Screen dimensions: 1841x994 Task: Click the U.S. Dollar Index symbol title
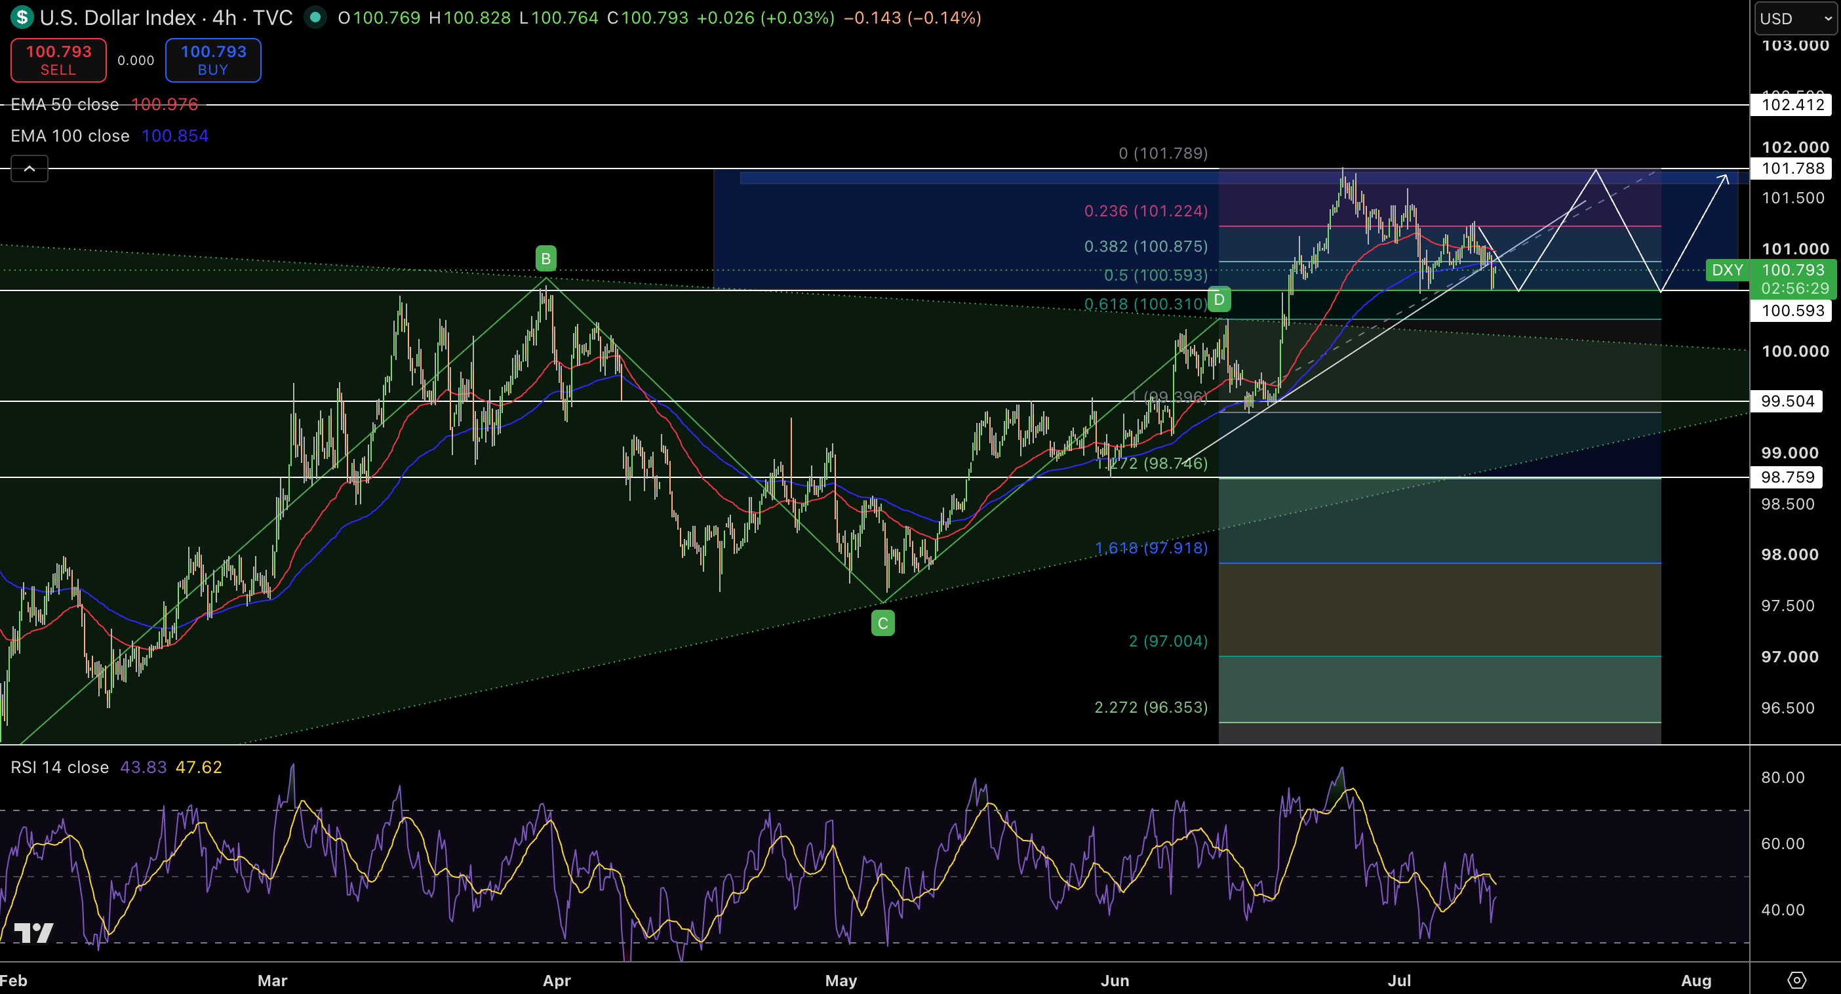point(118,17)
